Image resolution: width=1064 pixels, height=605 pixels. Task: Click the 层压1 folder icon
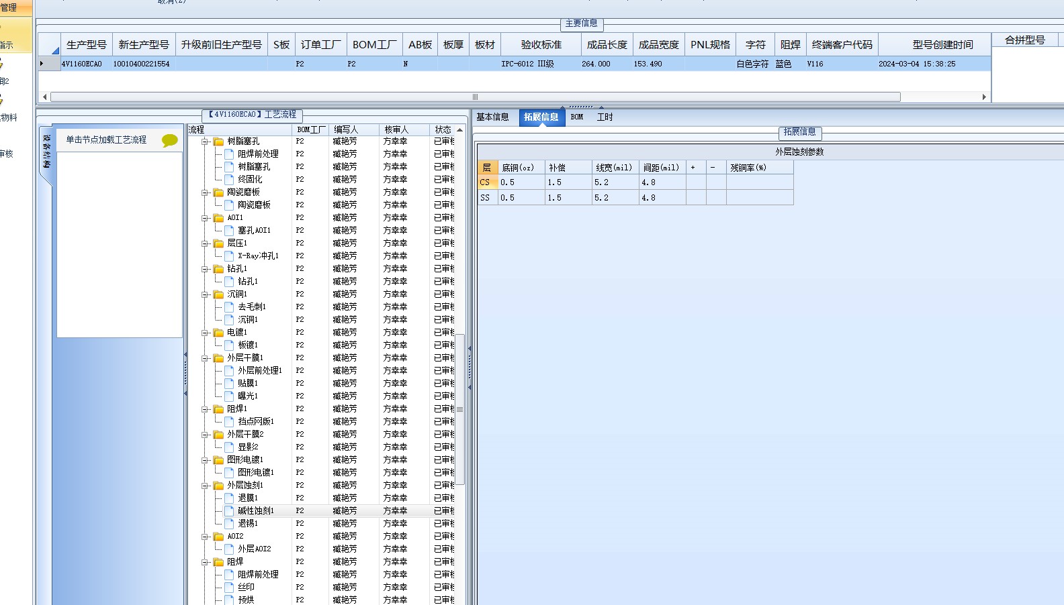tap(218, 243)
